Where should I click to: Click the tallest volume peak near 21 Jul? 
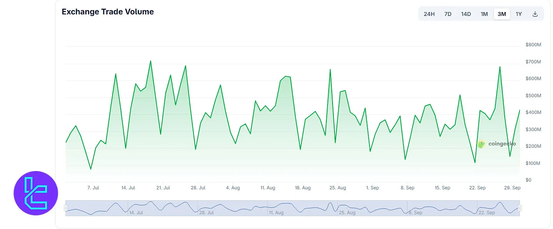[150, 61]
